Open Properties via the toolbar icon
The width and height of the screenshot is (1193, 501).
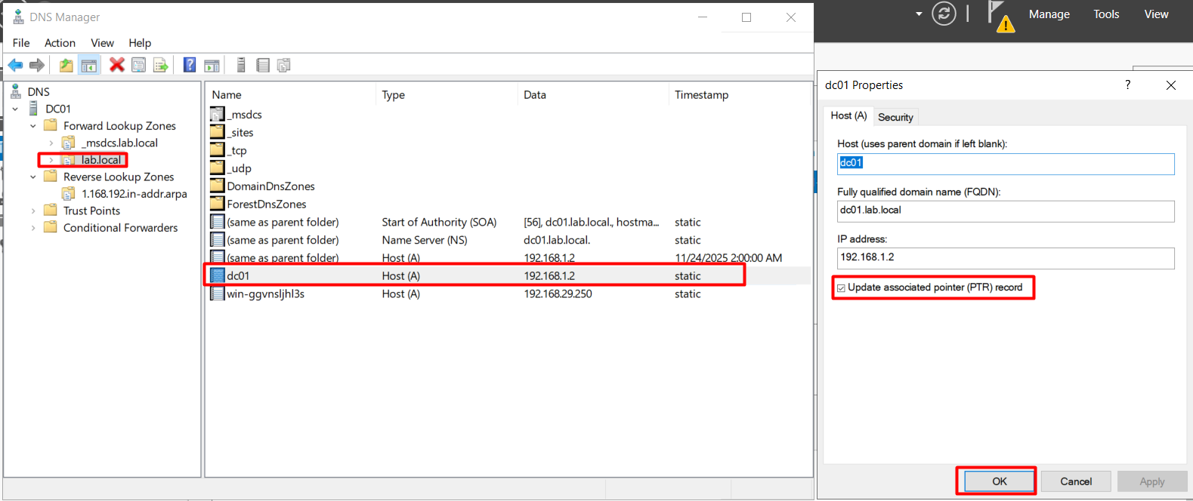pyautogui.click(x=138, y=66)
